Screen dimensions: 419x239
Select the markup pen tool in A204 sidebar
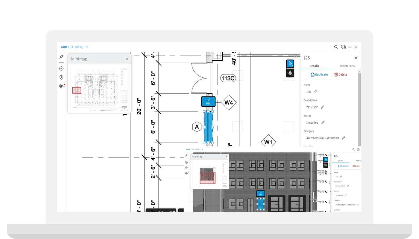(186, 155)
